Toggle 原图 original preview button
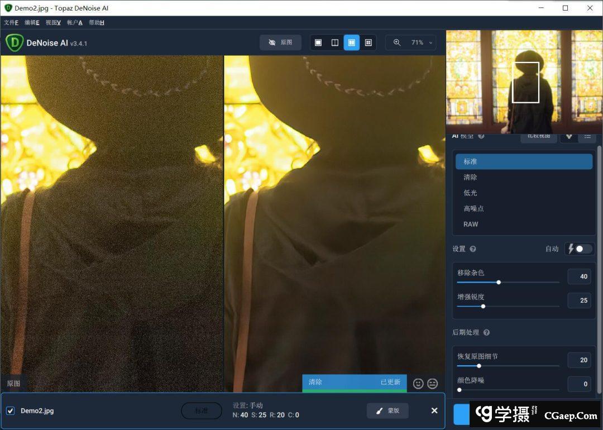The height and width of the screenshot is (430, 603). click(x=280, y=42)
